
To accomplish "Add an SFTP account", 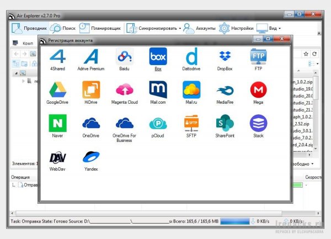I will (x=191, y=126).
